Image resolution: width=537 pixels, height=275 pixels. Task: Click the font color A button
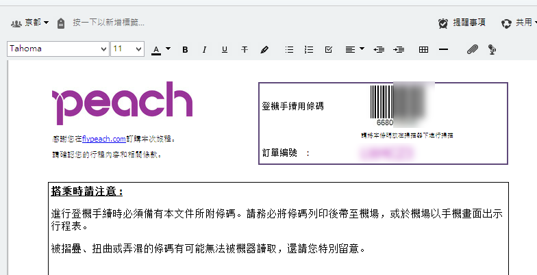coord(156,50)
